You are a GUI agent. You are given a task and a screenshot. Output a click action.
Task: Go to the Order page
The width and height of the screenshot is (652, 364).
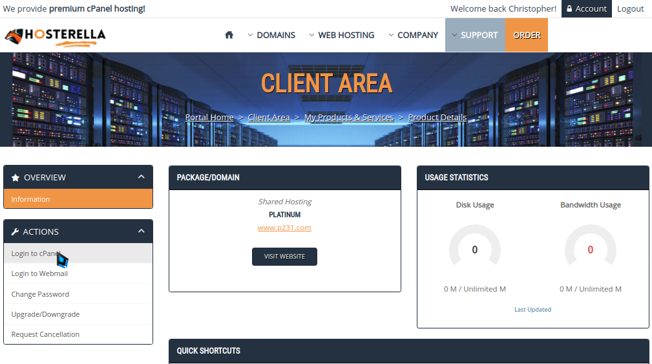526,35
